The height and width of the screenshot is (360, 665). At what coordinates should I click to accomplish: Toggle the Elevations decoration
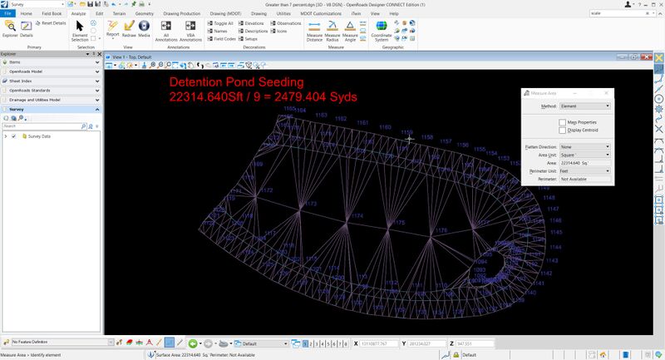click(x=251, y=23)
